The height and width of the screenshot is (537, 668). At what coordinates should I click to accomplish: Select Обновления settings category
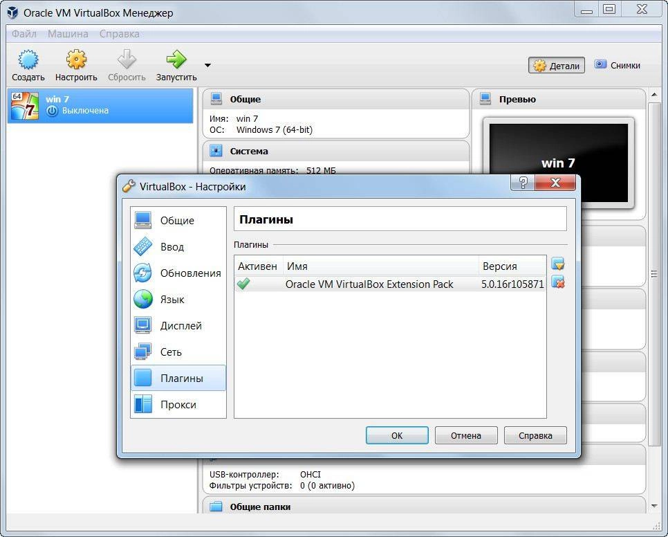[178, 273]
